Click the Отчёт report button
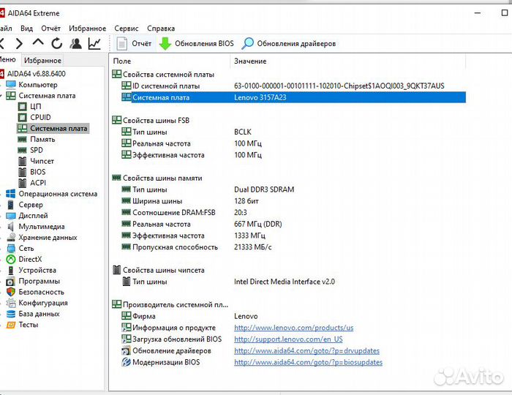The image size is (512, 395). click(134, 43)
